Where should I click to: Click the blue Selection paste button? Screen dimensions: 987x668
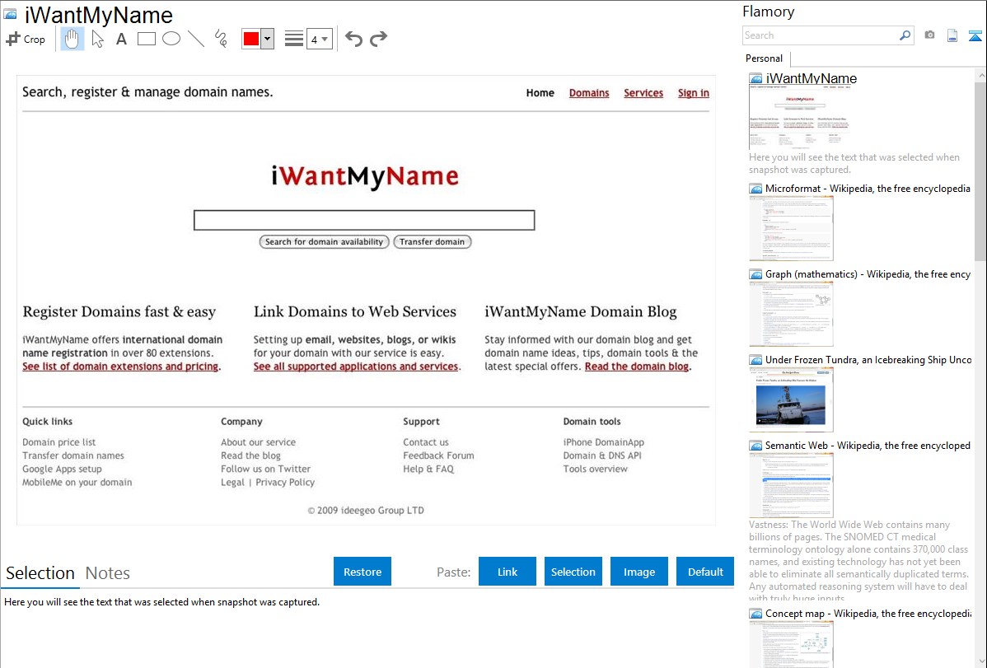573,572
